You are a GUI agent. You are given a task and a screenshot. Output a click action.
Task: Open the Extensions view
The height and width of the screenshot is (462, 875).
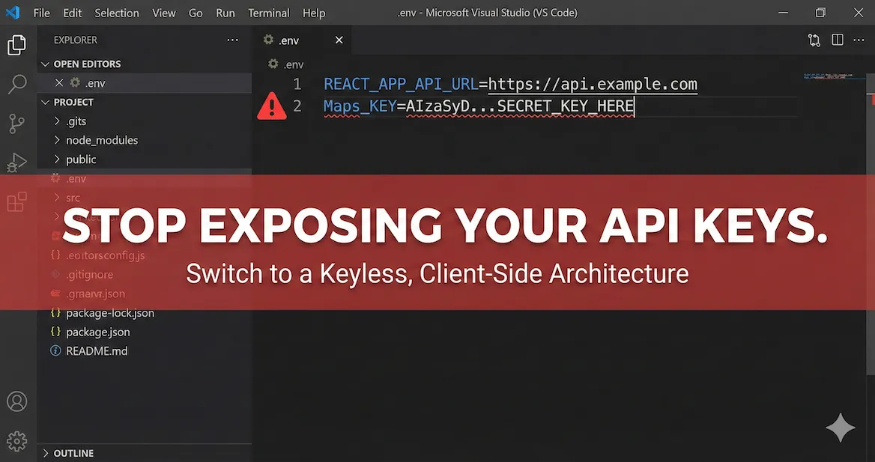click(x=16, y=201)
